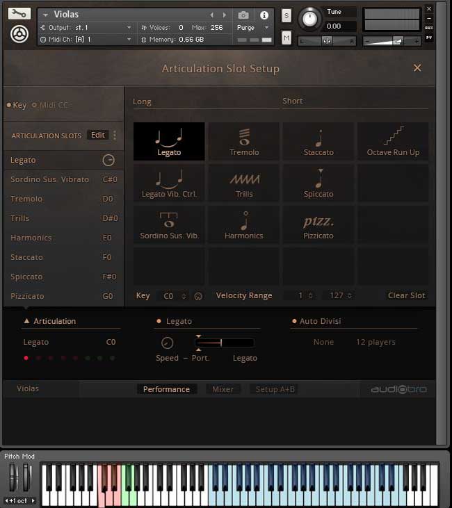Click the Clear Slot button
452x508 pixels.
406,295
